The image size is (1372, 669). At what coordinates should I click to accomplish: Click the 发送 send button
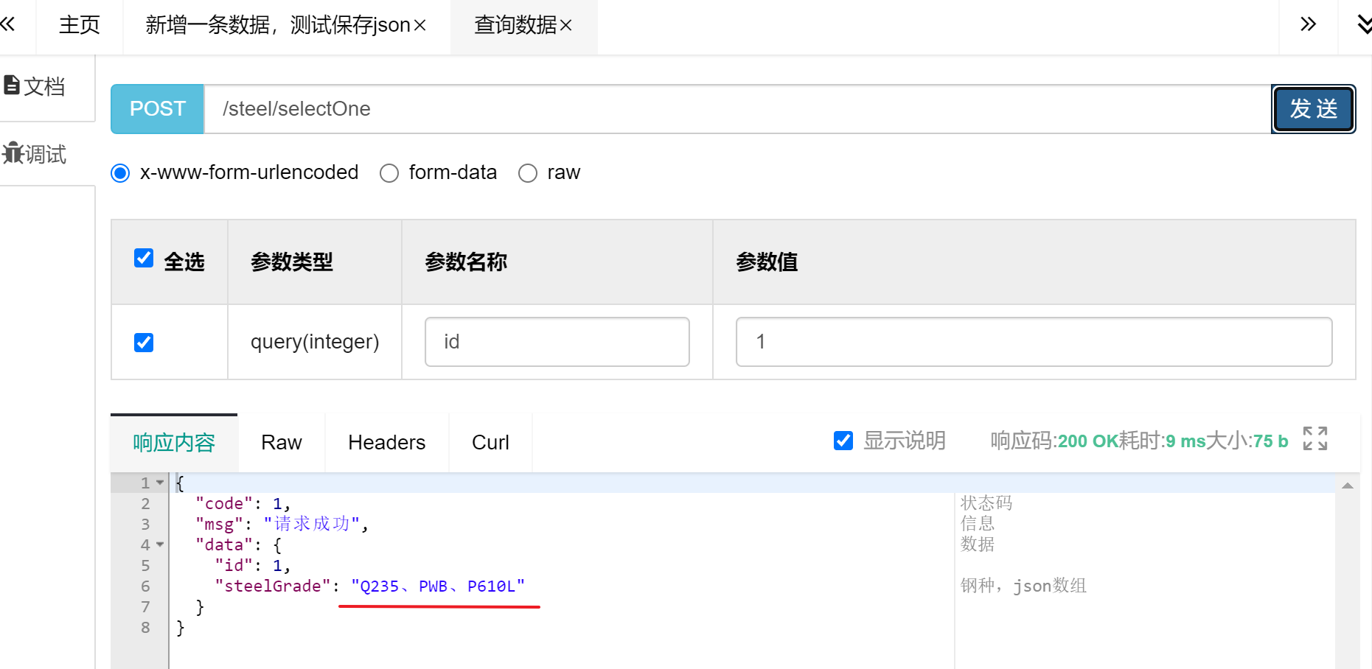coord(1313,108)
